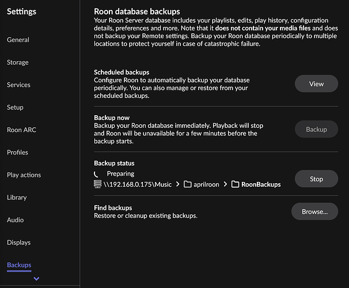Select Displays in the sidebar
Viewport: 349px width, 288px height.
(x=18, y=242)
